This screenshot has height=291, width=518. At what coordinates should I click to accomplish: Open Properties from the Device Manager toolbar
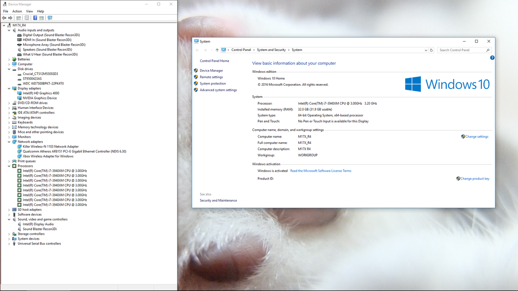(x=27, y=18)
